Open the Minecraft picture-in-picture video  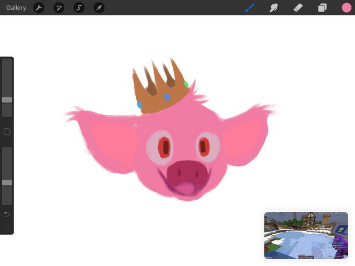pos(306,235)
